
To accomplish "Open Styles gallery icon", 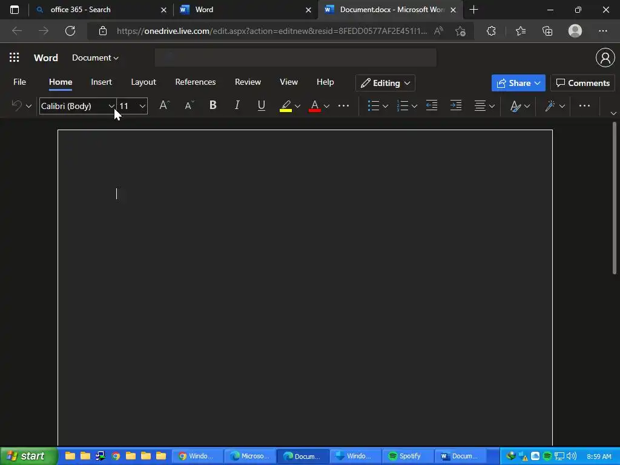I will tap(515, 105).
